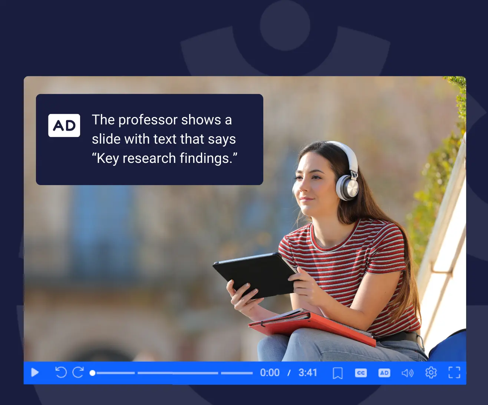Click the progress bar scrubber handle
The image size is (488, 405).
coord(93,373)
